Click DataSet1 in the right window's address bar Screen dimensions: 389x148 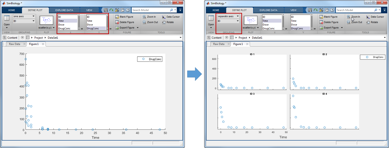coord(257,38)
